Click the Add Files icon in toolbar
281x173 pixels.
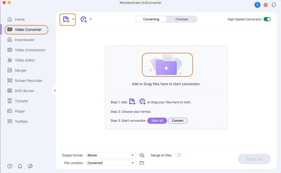tap(66, 19)
